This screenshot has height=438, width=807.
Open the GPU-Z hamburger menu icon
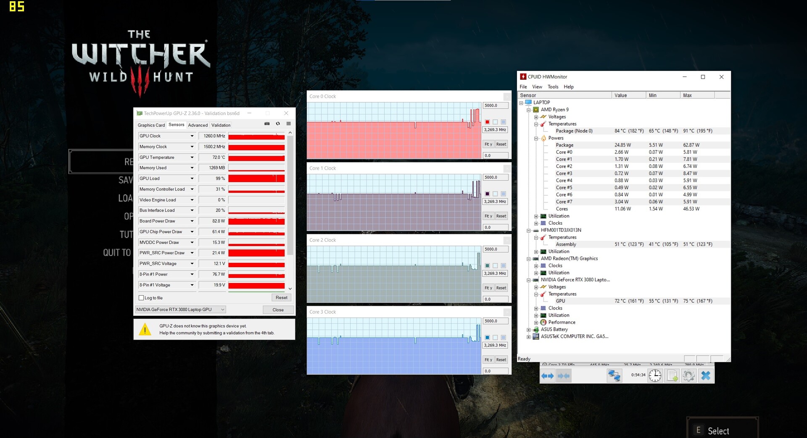(x=289, y=124)
